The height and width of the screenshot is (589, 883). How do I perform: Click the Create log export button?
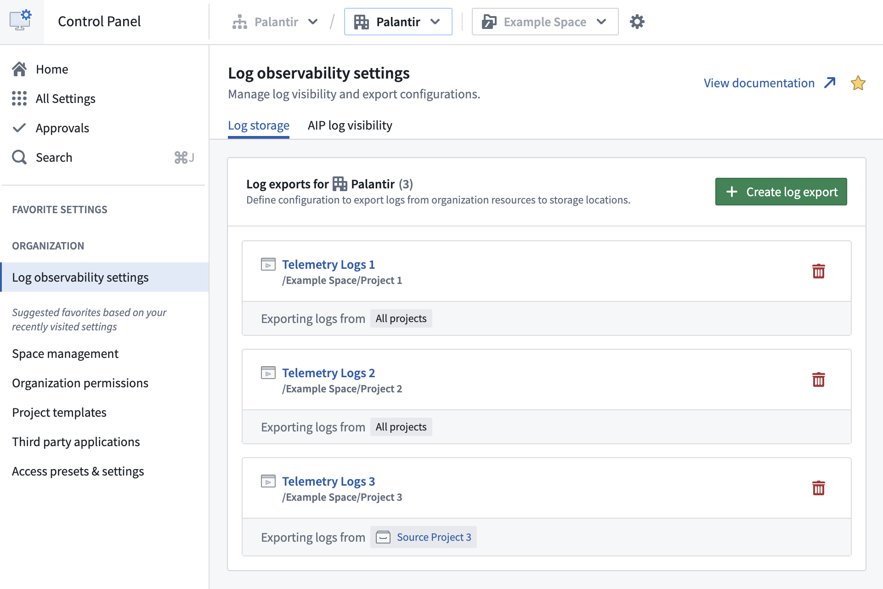point(781,192)
